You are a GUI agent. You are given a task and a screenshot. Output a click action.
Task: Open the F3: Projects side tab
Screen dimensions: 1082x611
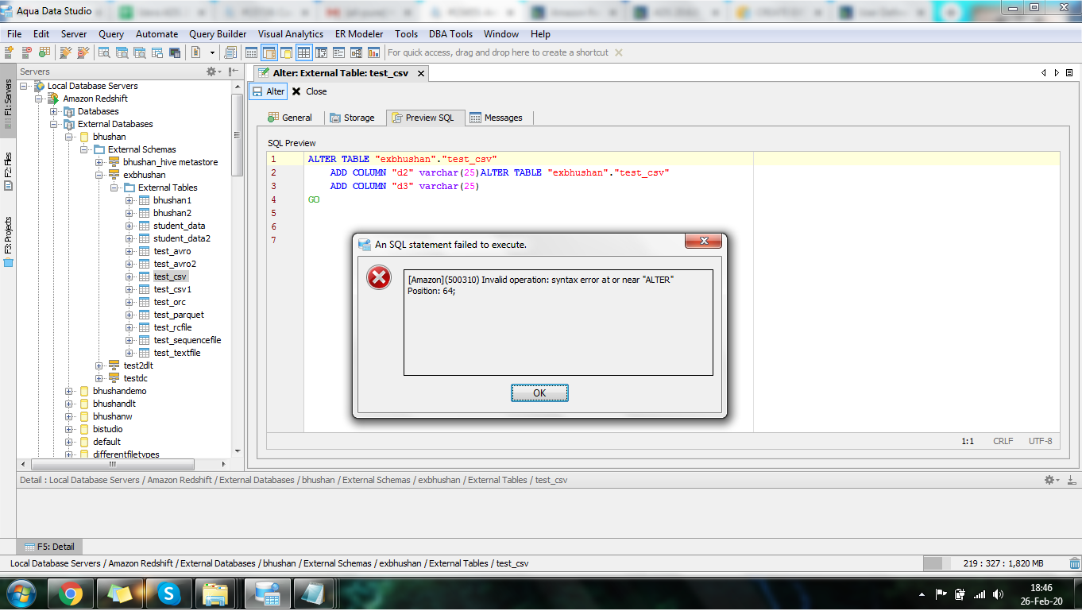click(x=8, y=240)
